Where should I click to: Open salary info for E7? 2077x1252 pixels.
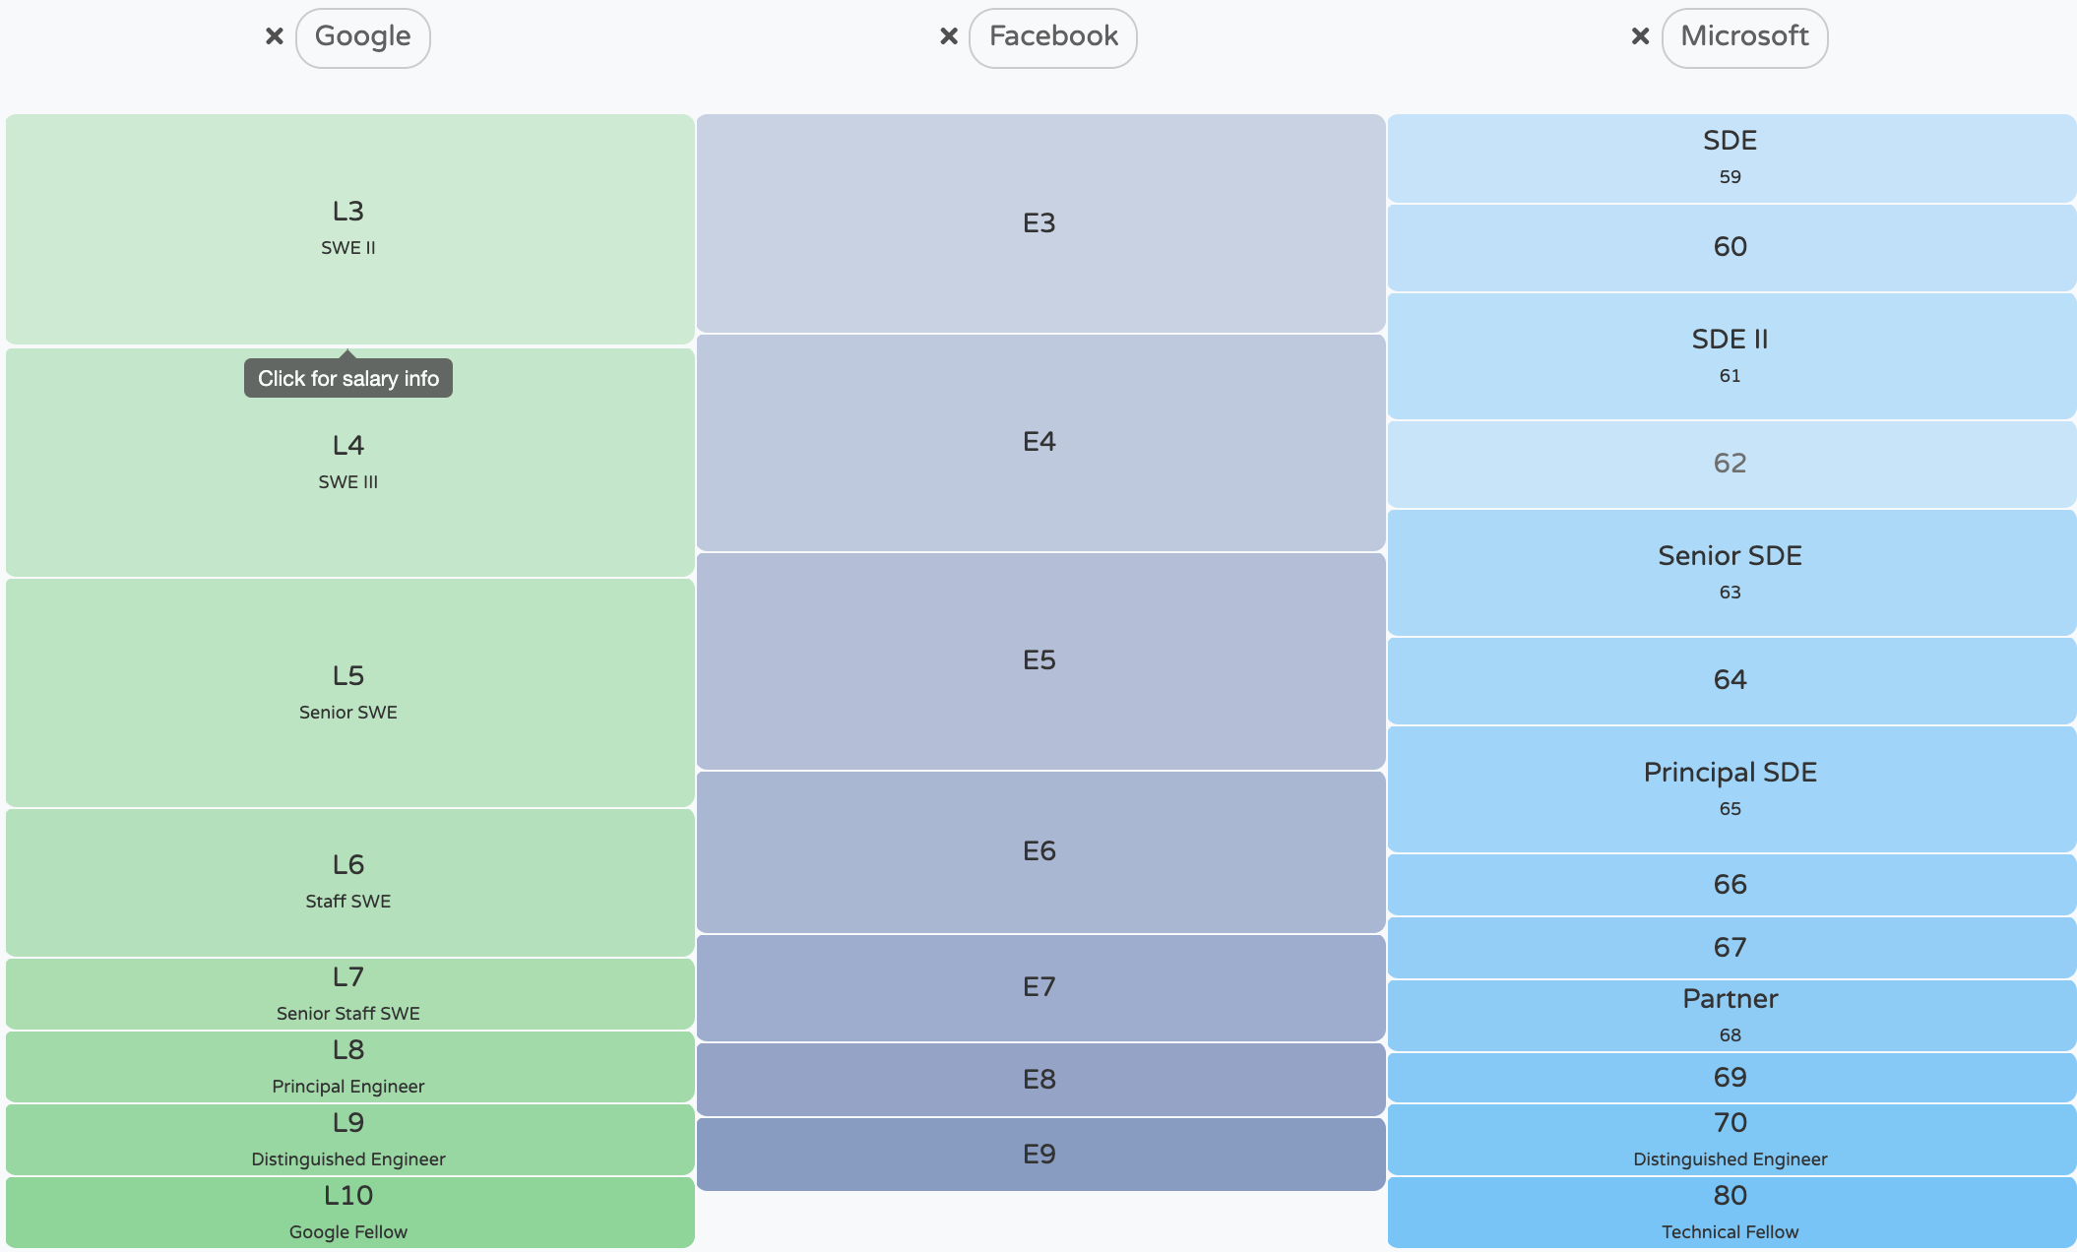(x=1040, y=988)
